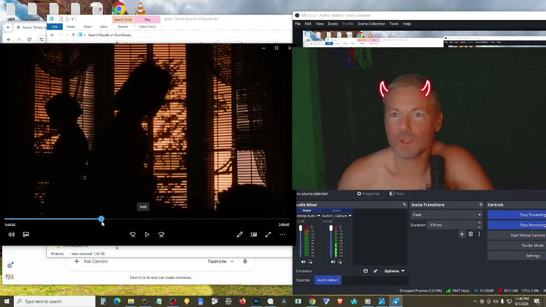This screenshot has height=307, width=546.
Task: Skip forward 30 seconds in the video
Action: tap(161, 235)
